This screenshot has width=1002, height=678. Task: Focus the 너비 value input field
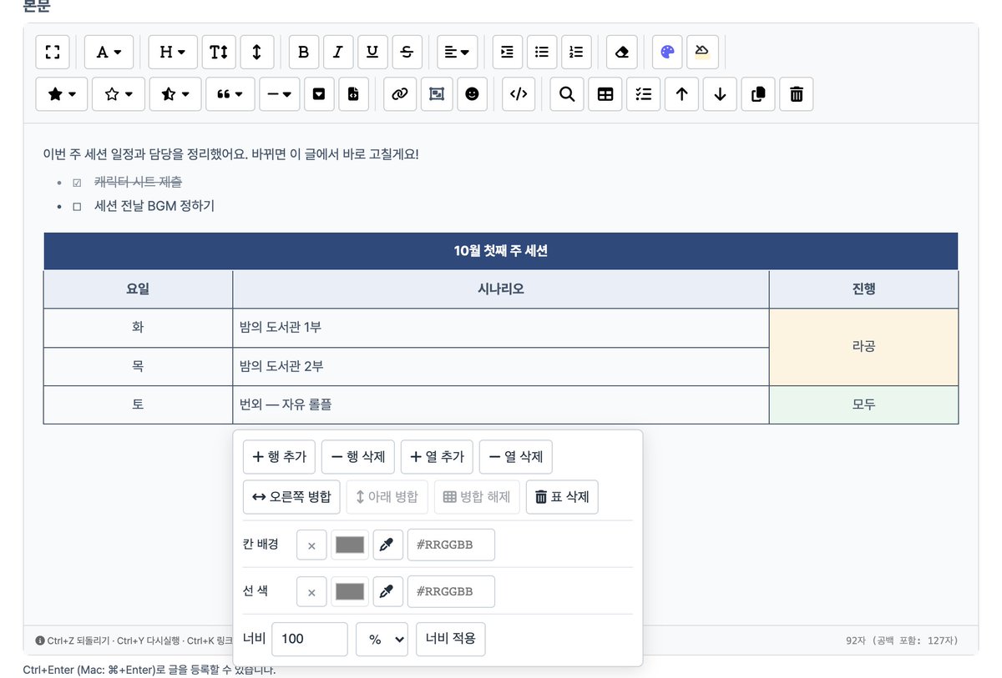[x=310, y=639]
